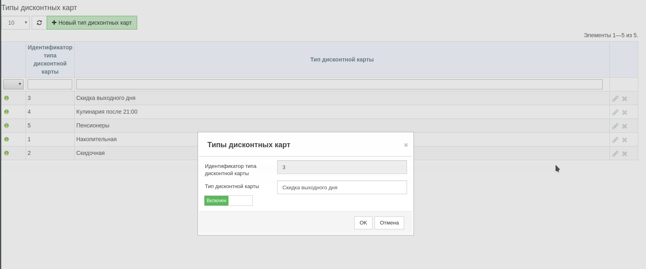Click green status dot for 'Скидка выходного дня'

coord(6,98)
